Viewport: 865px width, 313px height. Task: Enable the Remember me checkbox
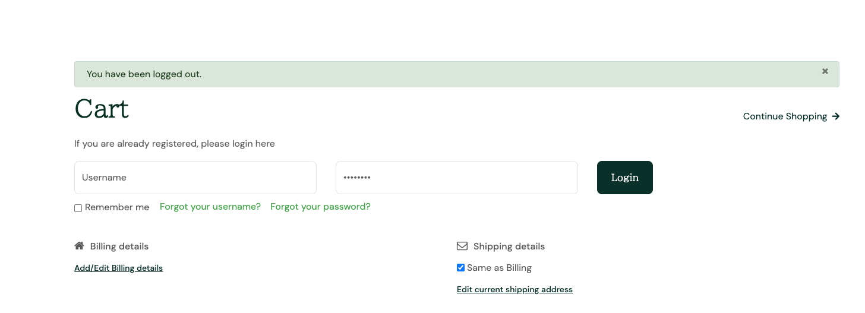tap(78, 208)
